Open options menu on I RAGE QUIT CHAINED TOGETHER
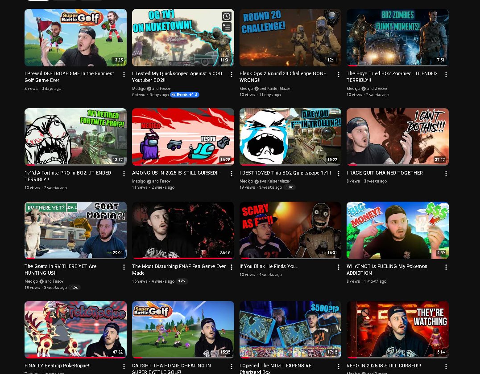This screenshot has width=480, height=374. [x=446, y=174]
